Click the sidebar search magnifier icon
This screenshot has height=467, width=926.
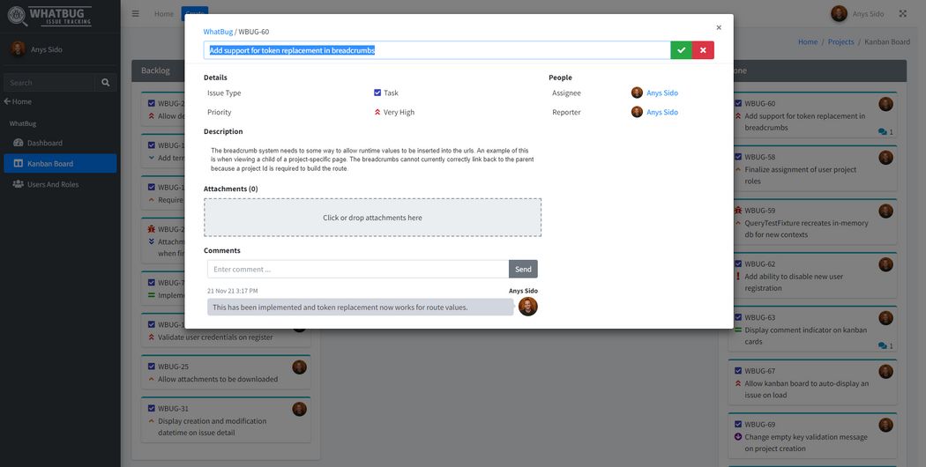point(106,83)
